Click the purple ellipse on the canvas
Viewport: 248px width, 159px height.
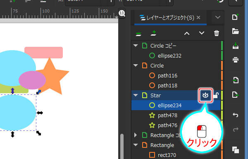[x=32, y=80]
